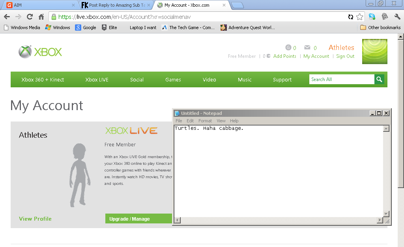The width and height of the screenshot is (404, 247).
Task: Open the Games nav menu
Action: (173, 79)
